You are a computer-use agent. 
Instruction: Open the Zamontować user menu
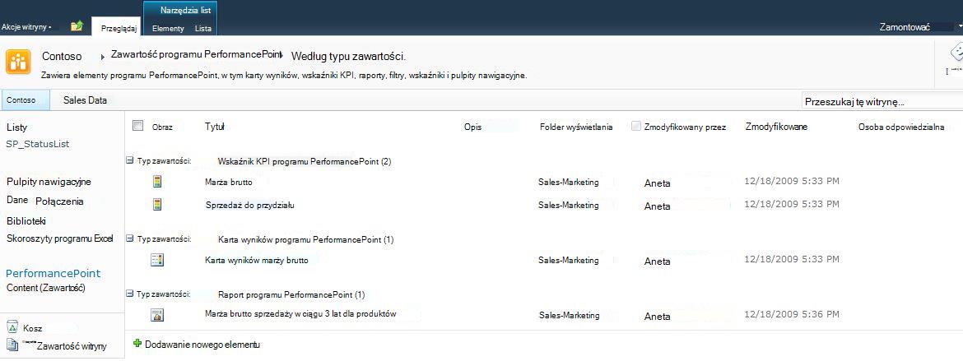coord(920,27)
